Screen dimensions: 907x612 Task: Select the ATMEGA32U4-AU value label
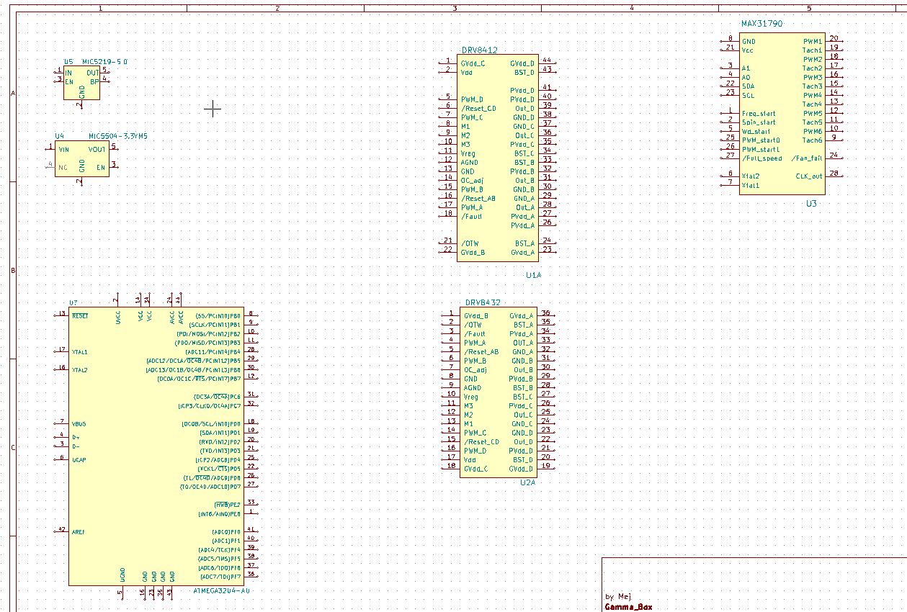point(222,590)
